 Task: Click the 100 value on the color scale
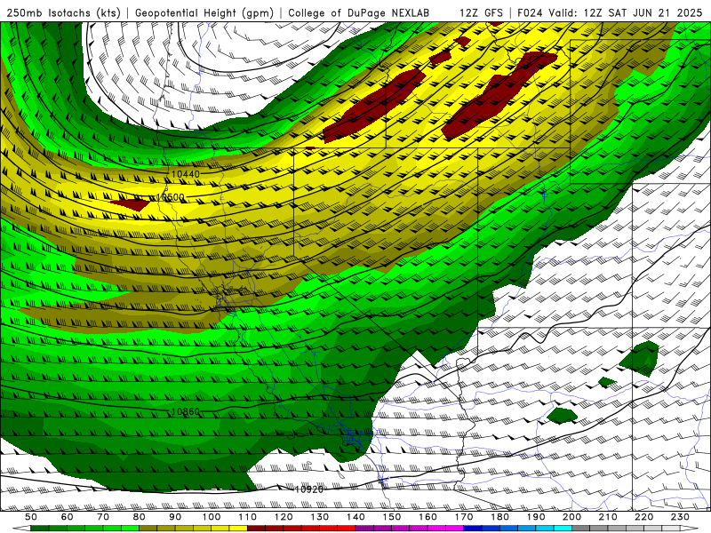click(x=212, y=517)
